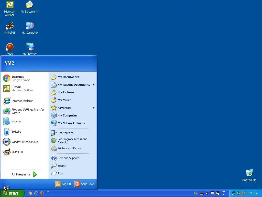
Task: Click the Shut Down button
Action: (84, 184)
